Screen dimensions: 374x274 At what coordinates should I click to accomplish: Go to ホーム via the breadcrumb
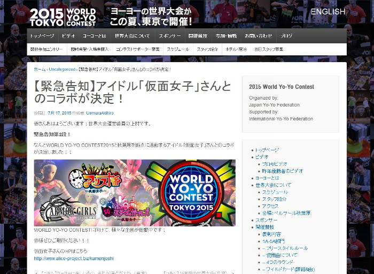[40, 69]
